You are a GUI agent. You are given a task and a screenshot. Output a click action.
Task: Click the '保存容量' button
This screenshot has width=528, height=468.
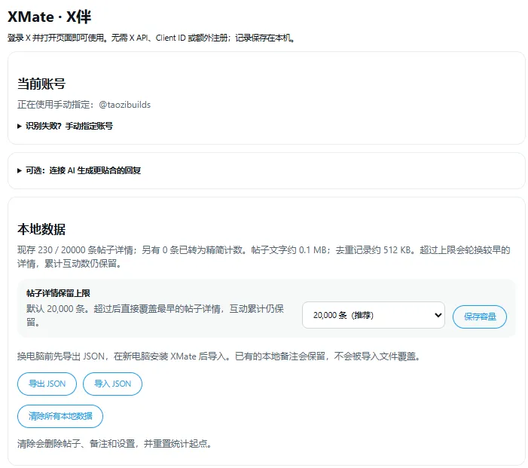click(x=480, y=317)
